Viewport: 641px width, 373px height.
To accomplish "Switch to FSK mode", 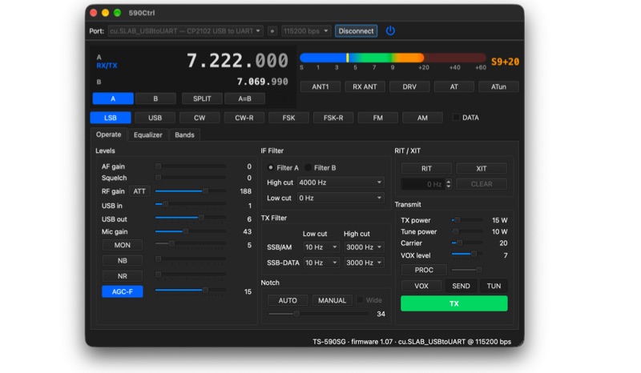I will tap(288, 118).
